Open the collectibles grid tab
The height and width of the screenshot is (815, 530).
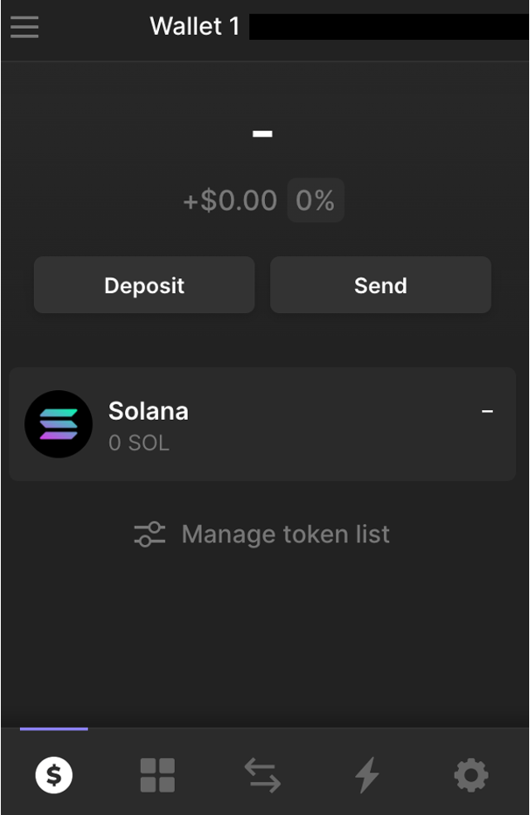[x=157, y=776]
